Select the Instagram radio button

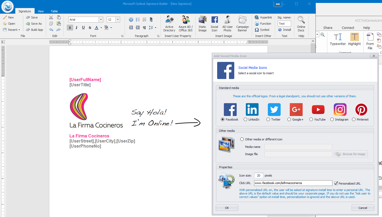[332, 119]
